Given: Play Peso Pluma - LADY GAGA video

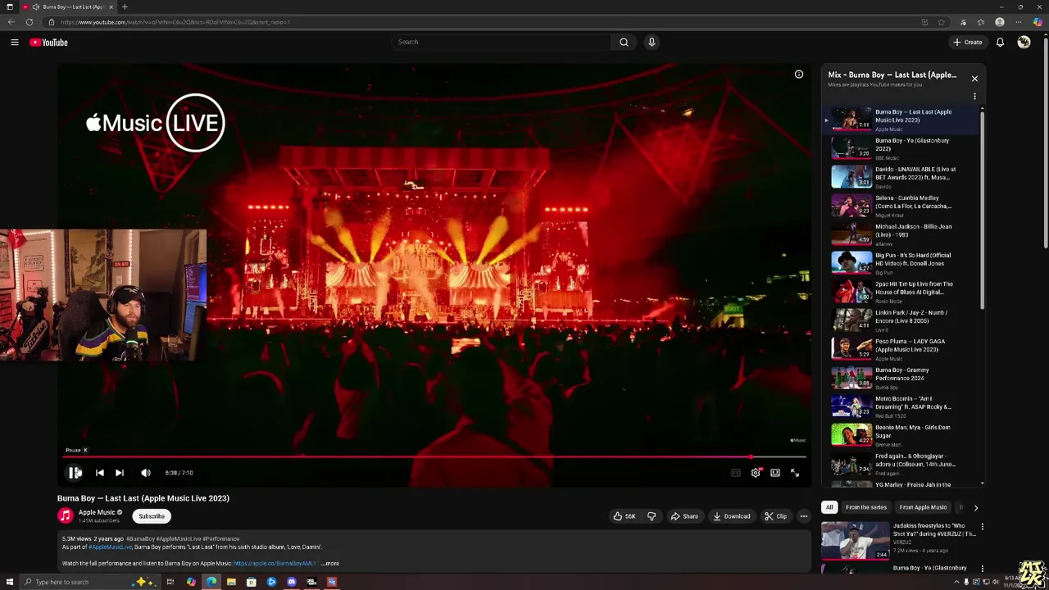Looking at the screenshot, I should (901, 349).
